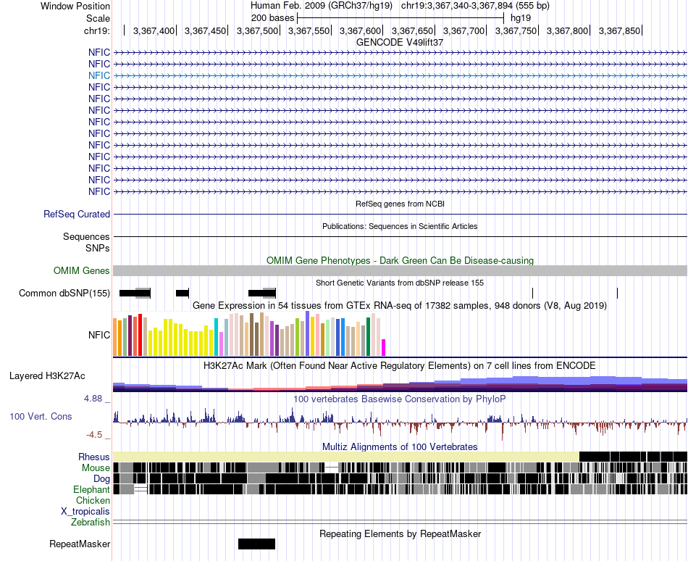Select the Chicken alignment row label
688x561 pixels.
point(93,500)
